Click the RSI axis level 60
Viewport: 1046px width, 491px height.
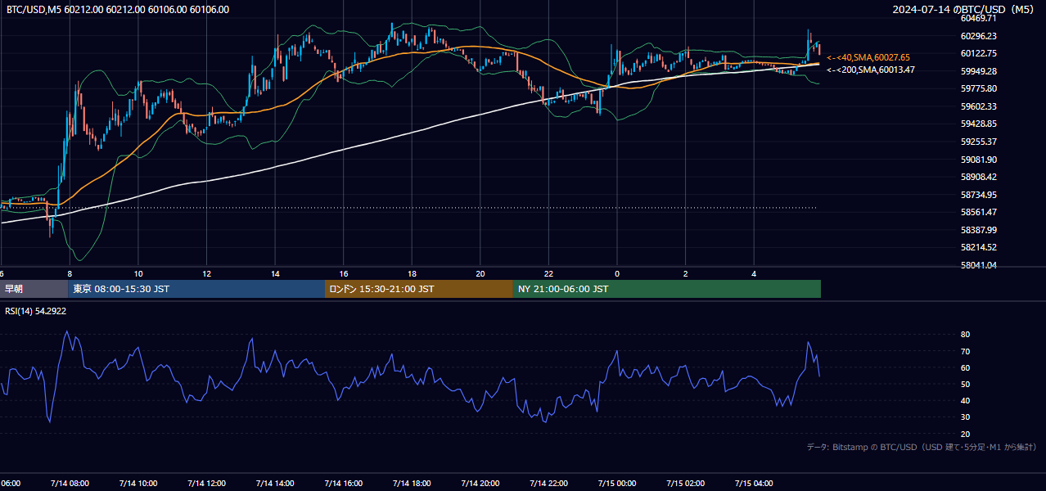tap(965, 367)
